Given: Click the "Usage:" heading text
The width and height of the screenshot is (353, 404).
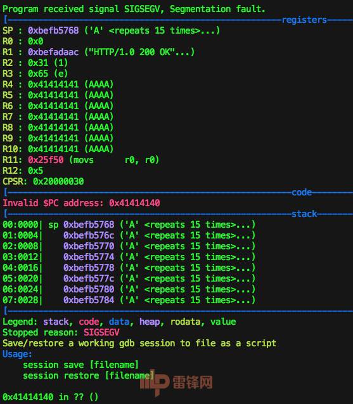Looking at the screenshot, I should 17,355.
